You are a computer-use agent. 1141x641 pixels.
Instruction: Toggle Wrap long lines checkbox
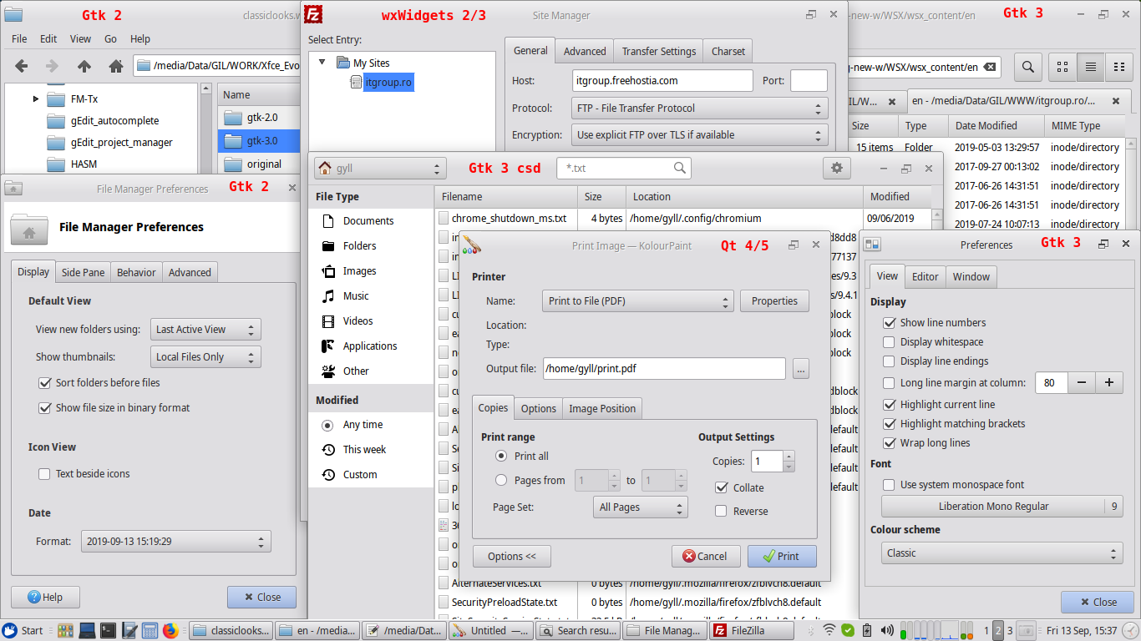tap(890, 442)
